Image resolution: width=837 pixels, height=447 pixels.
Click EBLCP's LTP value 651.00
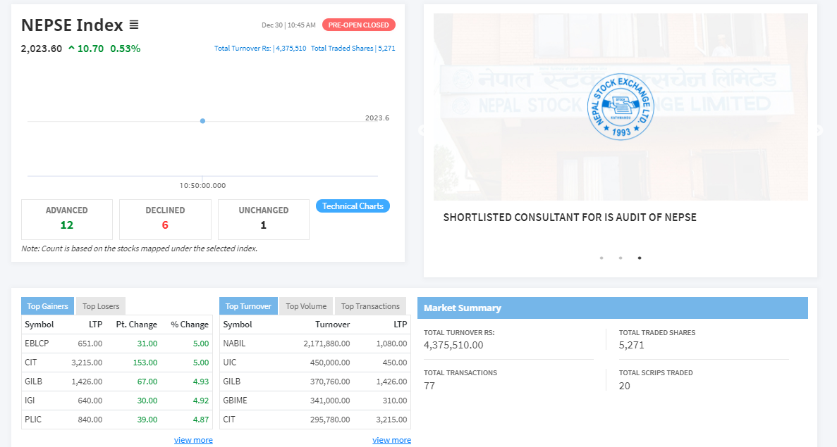click(90, 344)
